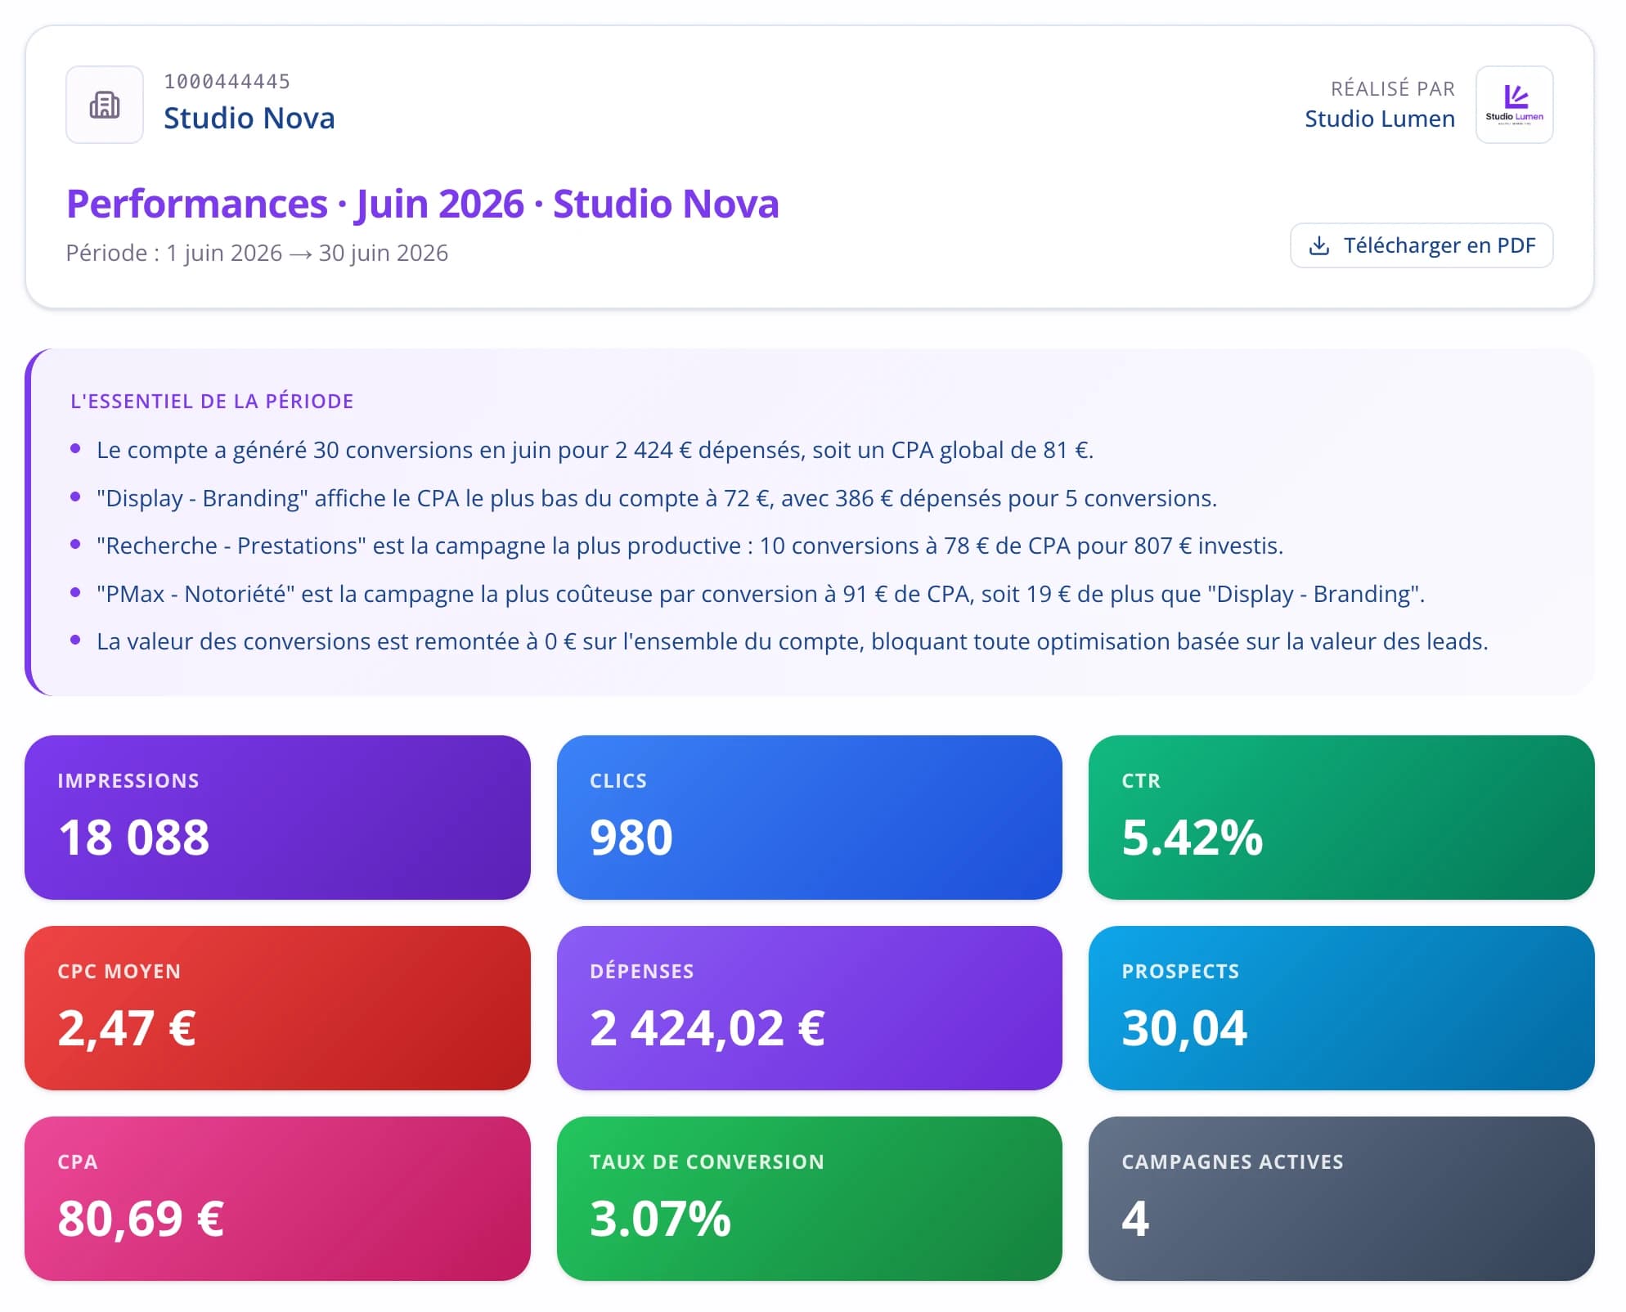Click the bullet about 30 conversions en juin
Image resolution: width=1626 pixels, height=1312 pixels.
click(595, 450)
